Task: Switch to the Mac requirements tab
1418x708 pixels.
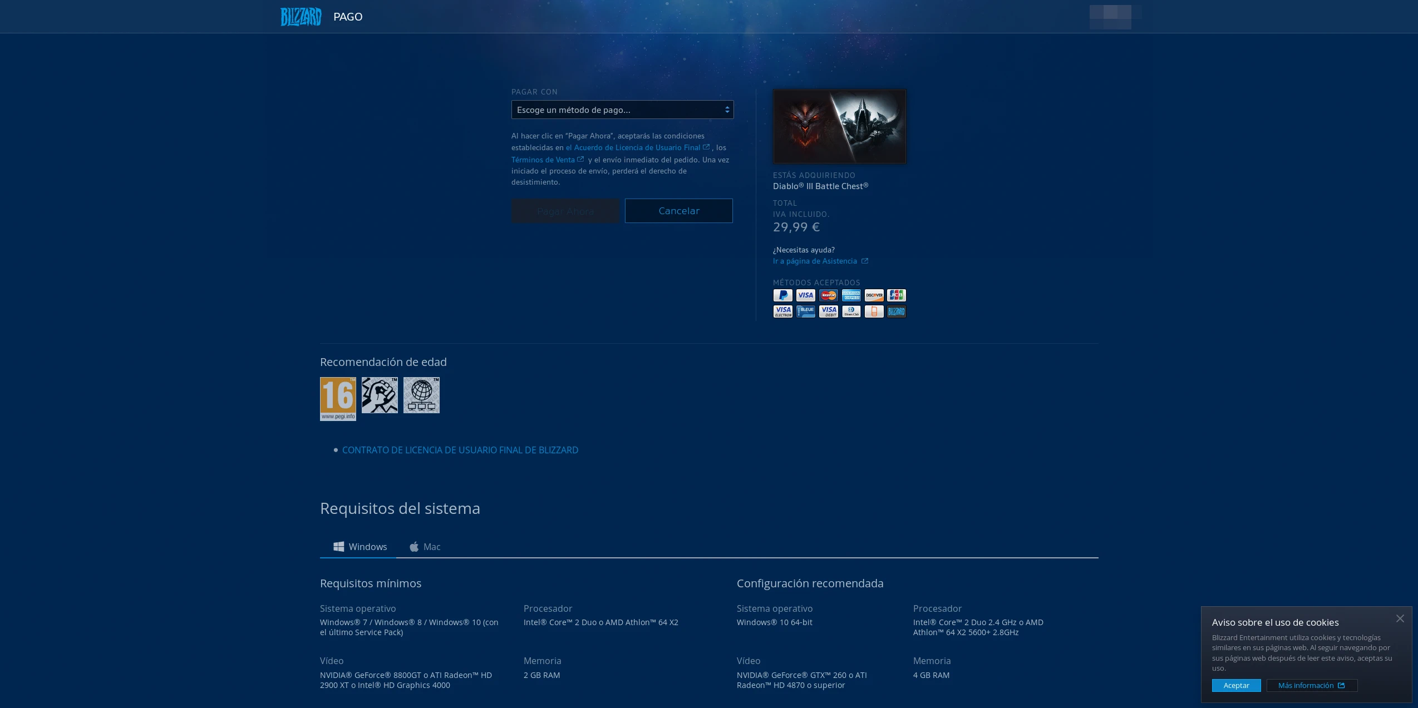Action: pos(425,547)
